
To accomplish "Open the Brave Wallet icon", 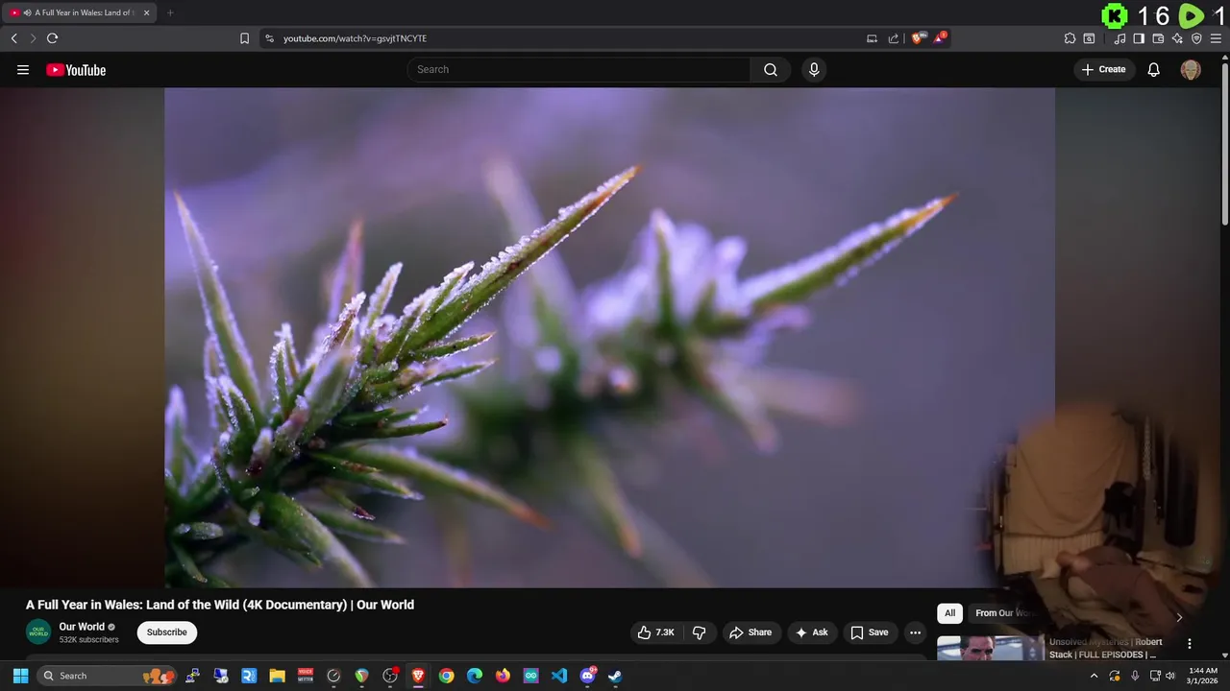I will coord(1158,38).
